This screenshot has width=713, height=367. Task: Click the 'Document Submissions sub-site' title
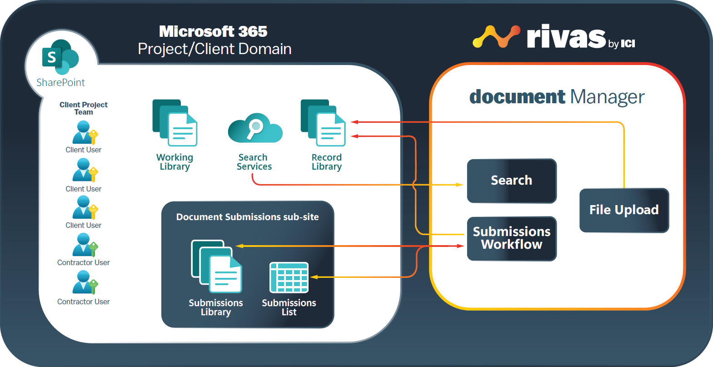248,217
